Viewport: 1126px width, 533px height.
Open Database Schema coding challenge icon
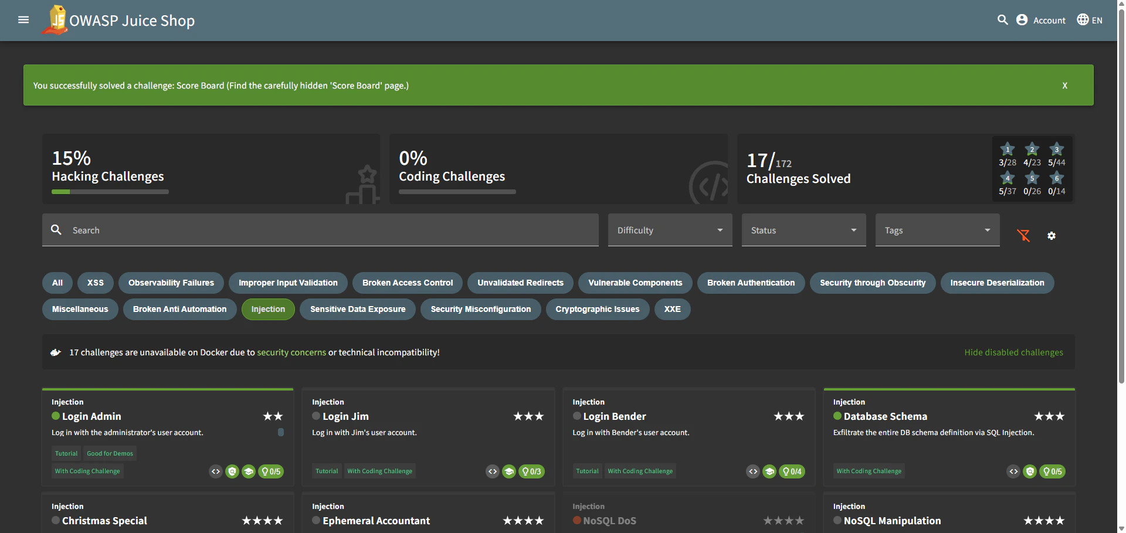1013,471
